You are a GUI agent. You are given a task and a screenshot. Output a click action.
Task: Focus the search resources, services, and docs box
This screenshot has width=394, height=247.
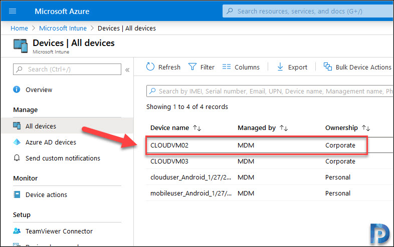click(x=308, y=11)
